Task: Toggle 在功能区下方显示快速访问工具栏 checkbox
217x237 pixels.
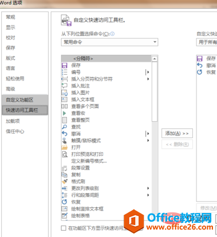Action: (64, 228)
